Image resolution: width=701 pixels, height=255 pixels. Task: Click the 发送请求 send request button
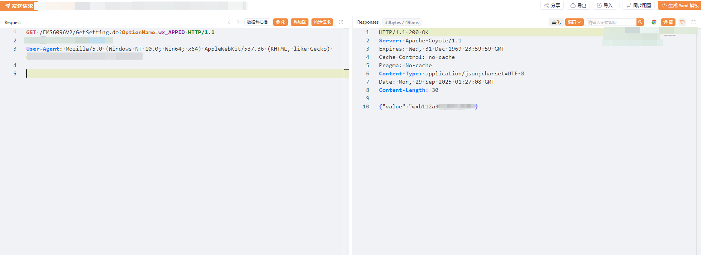19,6
